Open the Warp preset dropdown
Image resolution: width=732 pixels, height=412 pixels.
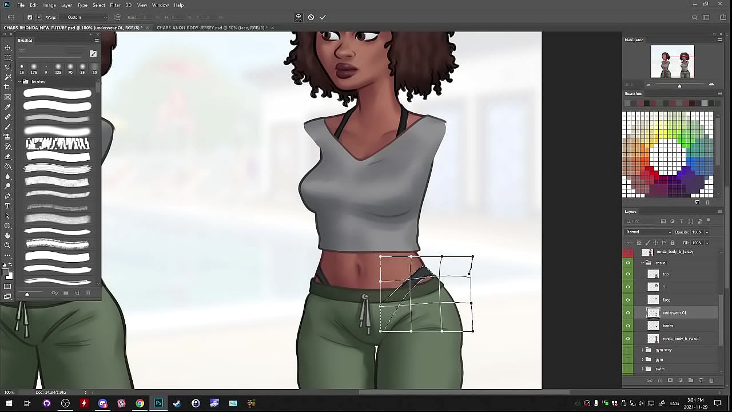pyautogui.click(x=86, y=17)
